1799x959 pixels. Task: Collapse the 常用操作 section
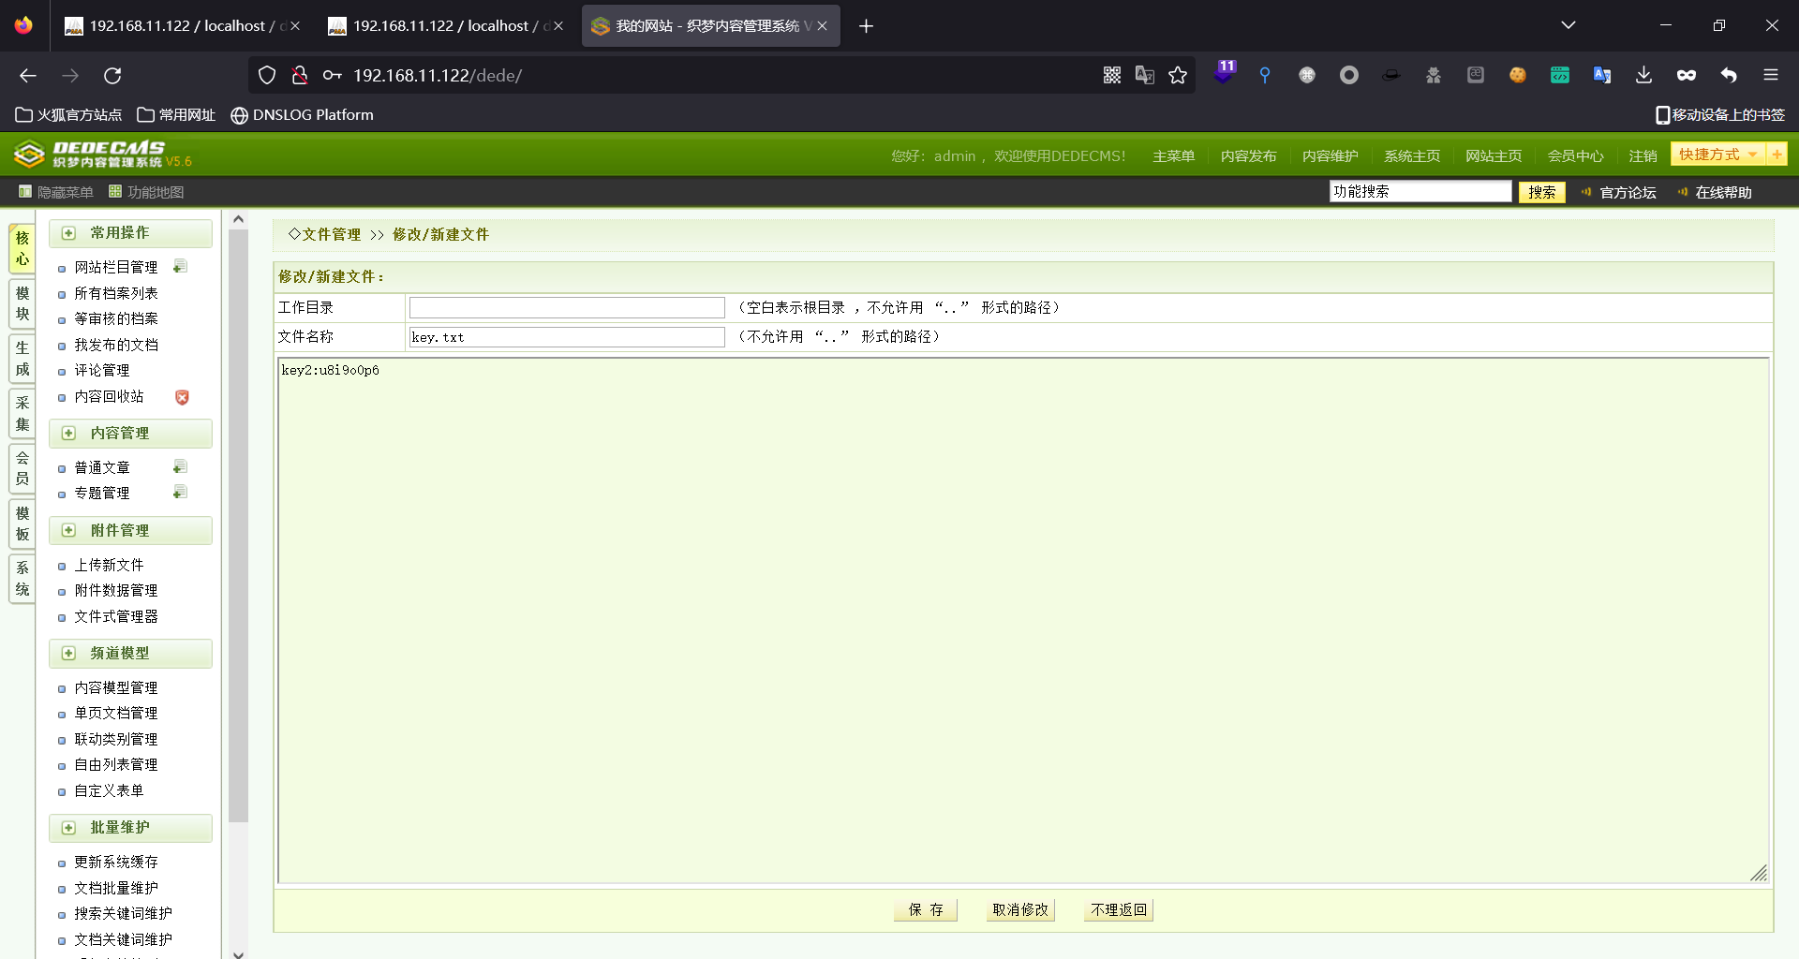68,233
